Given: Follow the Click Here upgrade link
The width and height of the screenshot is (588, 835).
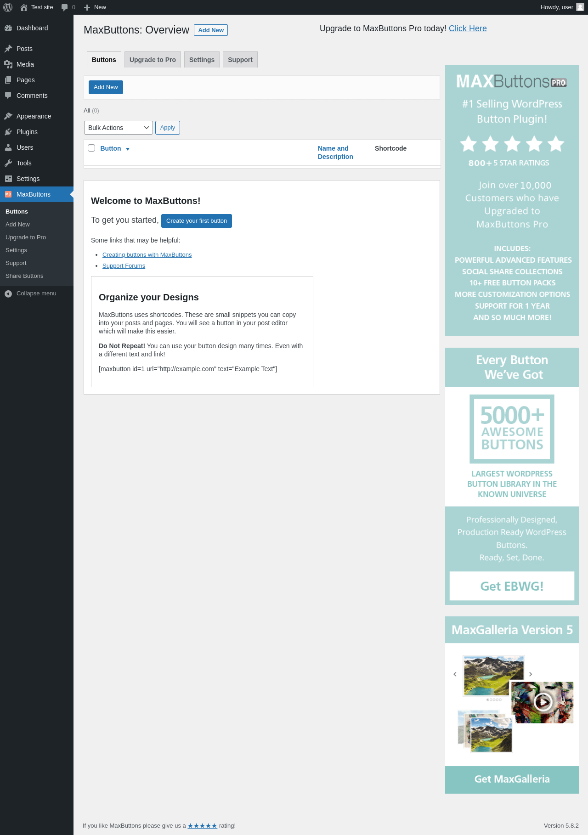Looking at the screenshot, I should [468, 28].
